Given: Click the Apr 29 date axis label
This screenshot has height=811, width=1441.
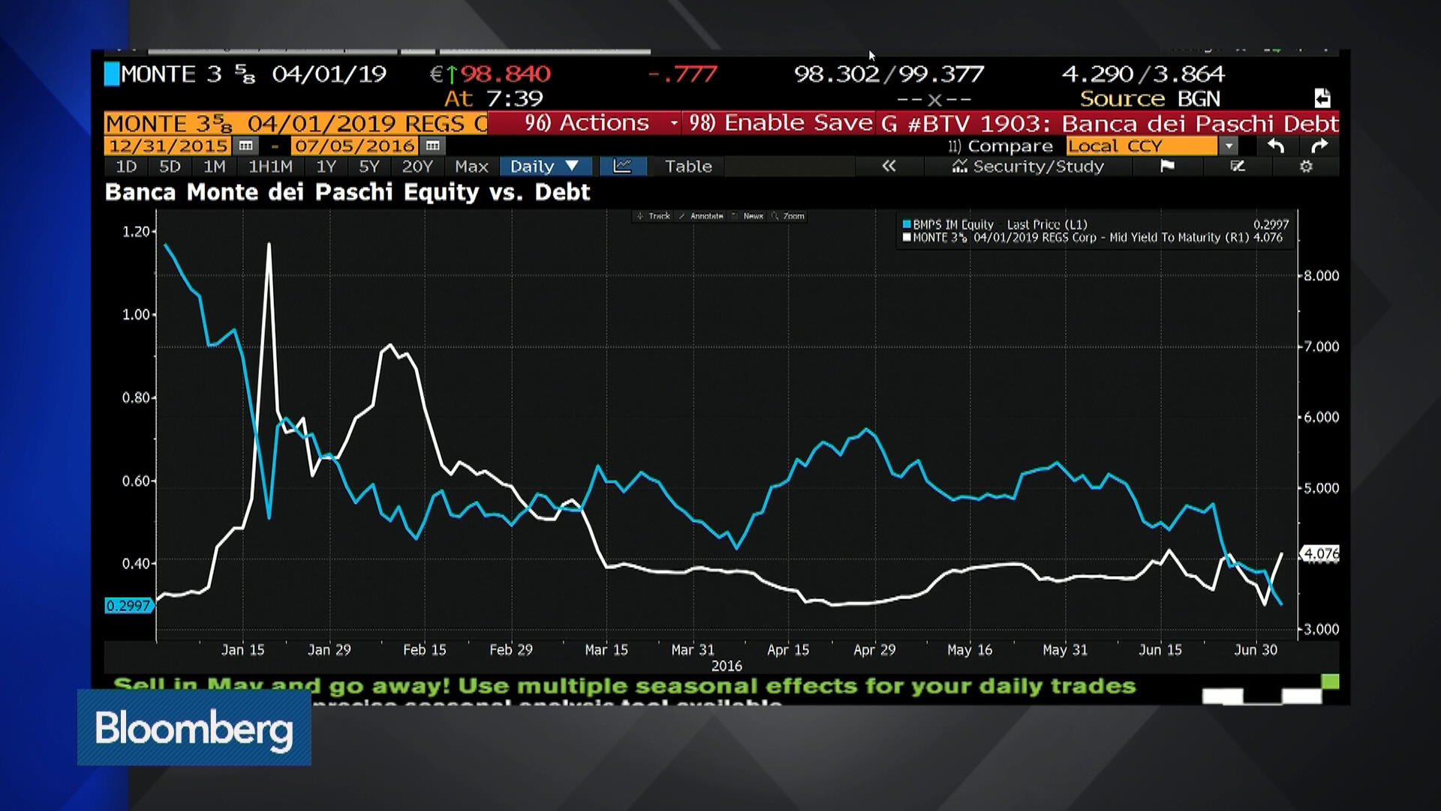Looking at the screenshot, I should 874,650.
